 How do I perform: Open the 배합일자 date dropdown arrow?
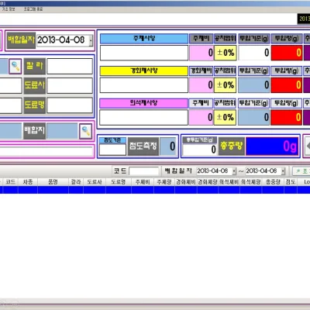(x=91, y=40)
